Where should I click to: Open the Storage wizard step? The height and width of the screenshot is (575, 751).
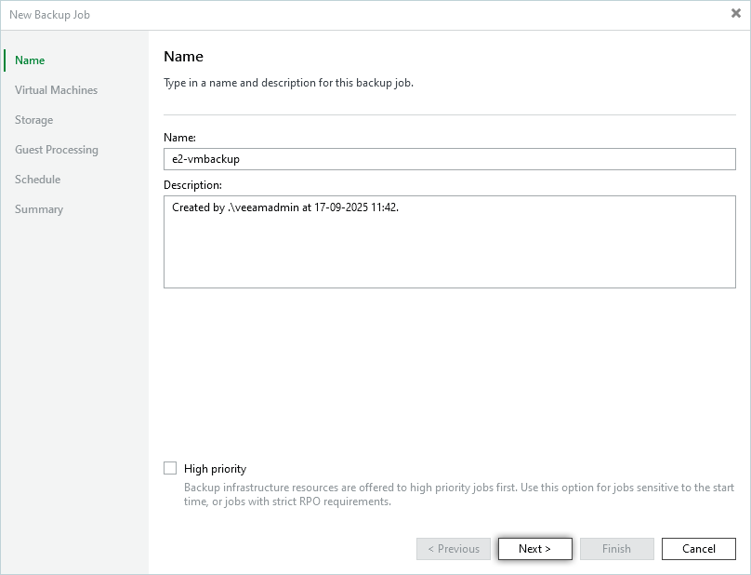(x=33, y=120)
